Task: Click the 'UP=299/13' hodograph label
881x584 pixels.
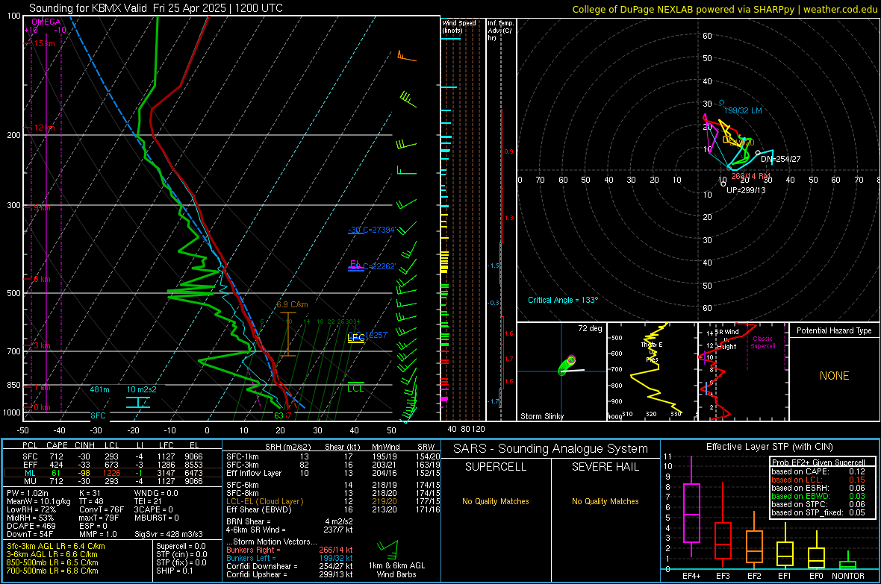Action: (746, 189)
